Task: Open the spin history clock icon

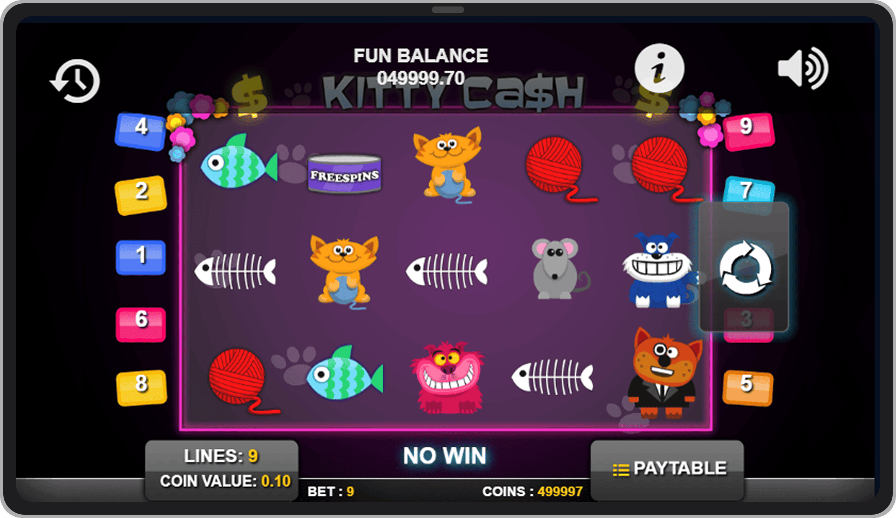Action: pos(75,81)
